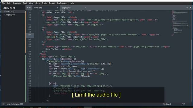Click the }else{ line in code

(x=52, y=83)
